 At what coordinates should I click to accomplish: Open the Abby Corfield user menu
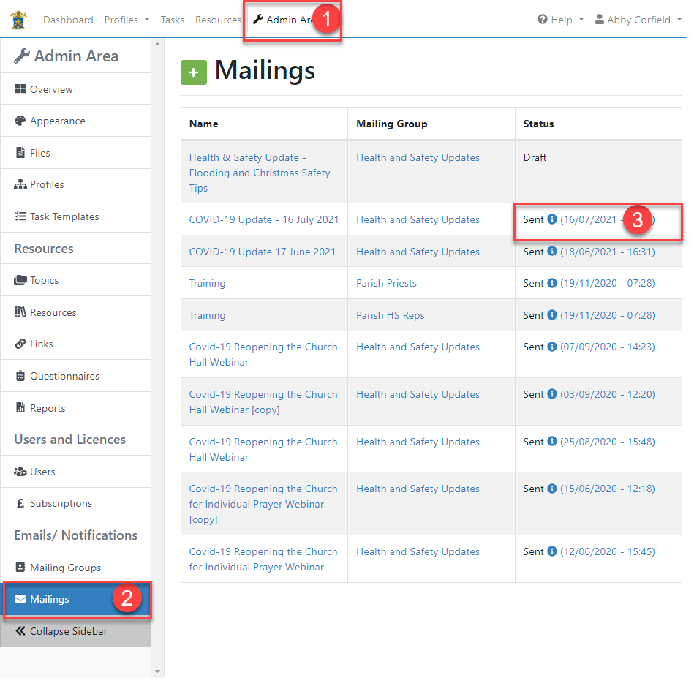click(x=638, y=20)
